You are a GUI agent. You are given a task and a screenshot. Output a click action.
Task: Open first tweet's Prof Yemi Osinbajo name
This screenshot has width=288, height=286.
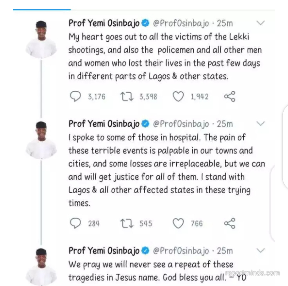point(104,24)
